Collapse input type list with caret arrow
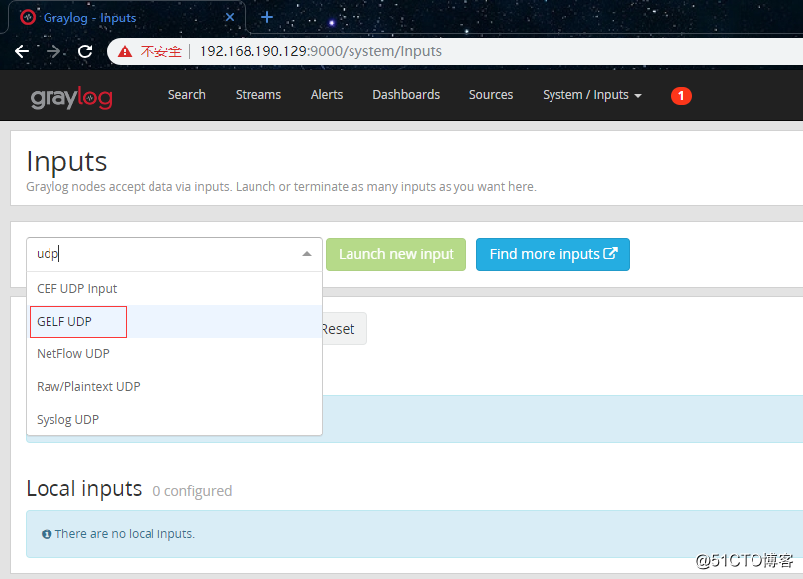Screen dimensions: 803x579 pos(307,254)
